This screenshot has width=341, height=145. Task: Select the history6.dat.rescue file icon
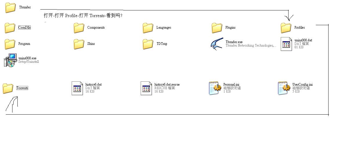pos(146,88)
